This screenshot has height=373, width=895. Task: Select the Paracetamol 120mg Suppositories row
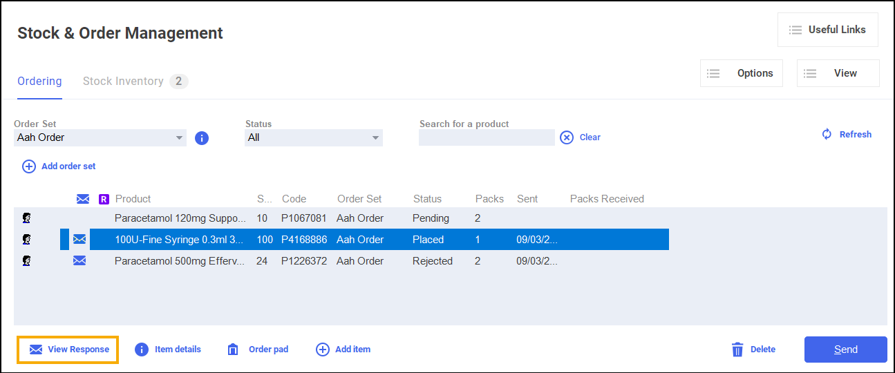click(x=180, y=218)
